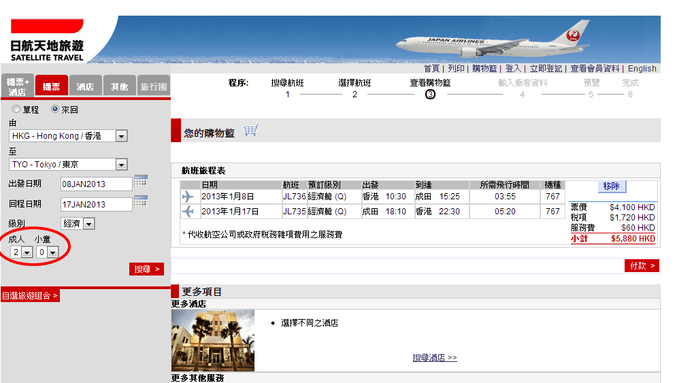Click the JL735 flight airplane icon
Screen dimensions: 675x383
pyautogui.click(x=188, y=212)
